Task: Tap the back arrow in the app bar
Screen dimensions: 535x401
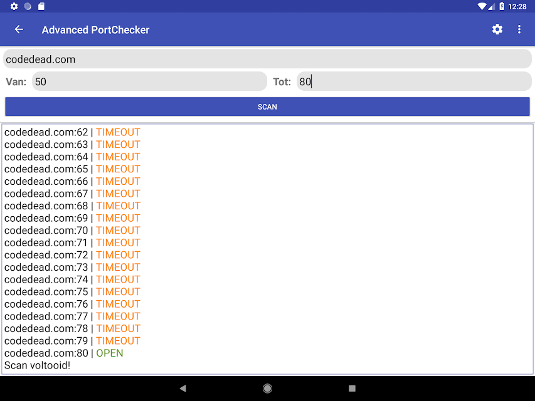Action: click(x=19, y=29)
